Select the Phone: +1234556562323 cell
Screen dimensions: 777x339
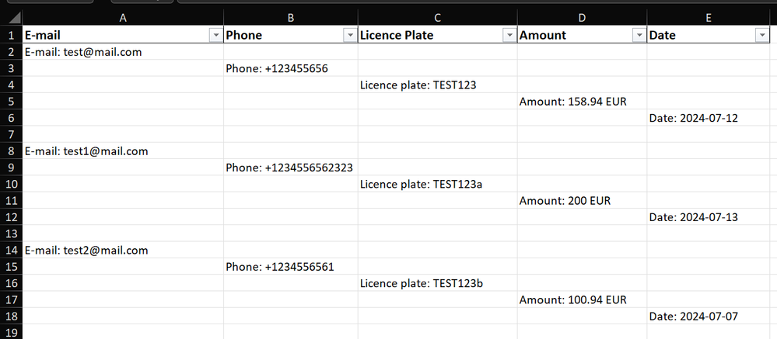pos(289,168)
